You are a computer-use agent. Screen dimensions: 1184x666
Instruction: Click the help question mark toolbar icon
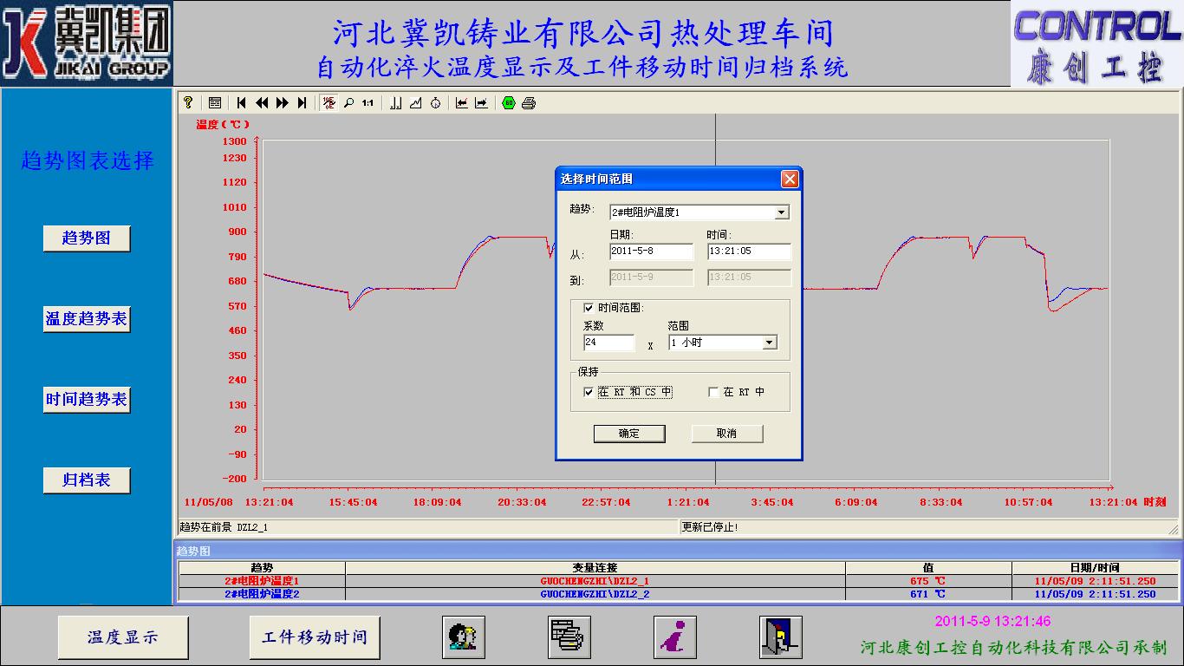[188, 103]
